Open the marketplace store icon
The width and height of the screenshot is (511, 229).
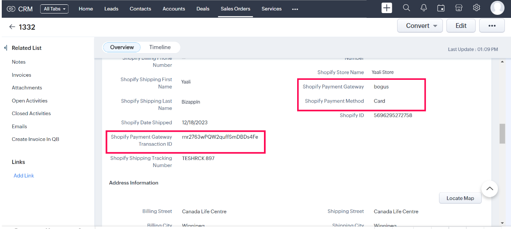[459, 8]
